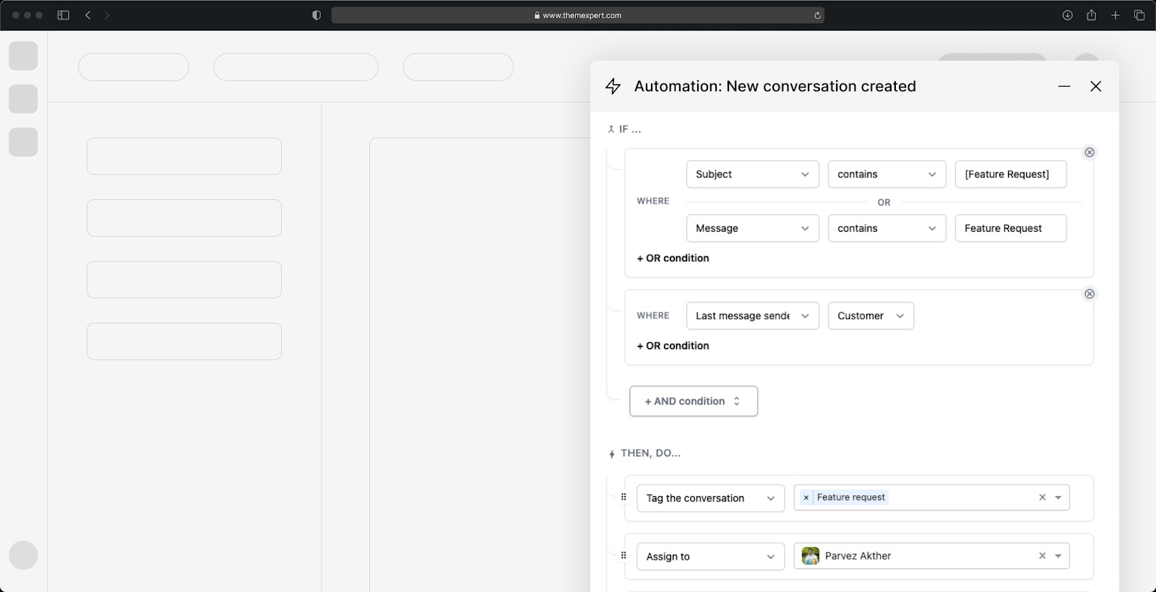Expand the tag selector dropdown arrow
This screenshot has width=1156, height=592.
click(x=1058, y=497)
